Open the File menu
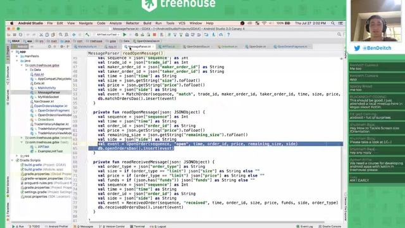Viewport: 405px width, 228px height. (x=50, y=23)
